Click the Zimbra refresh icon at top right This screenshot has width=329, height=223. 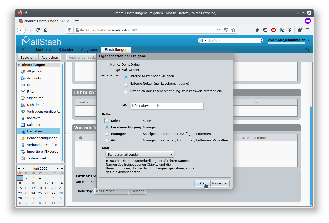click(x=307, y=50)
